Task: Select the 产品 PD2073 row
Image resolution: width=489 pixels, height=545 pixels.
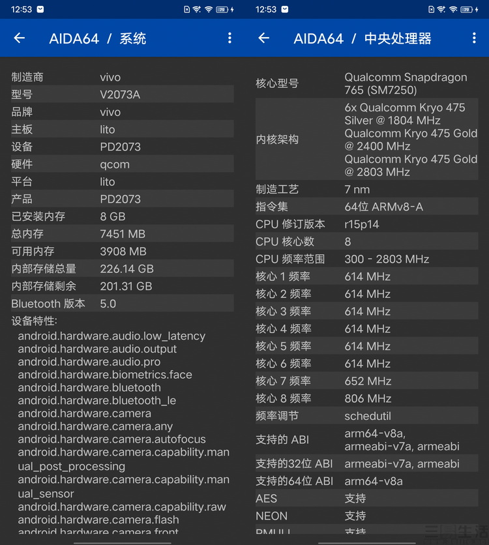Action: (123, 198)
